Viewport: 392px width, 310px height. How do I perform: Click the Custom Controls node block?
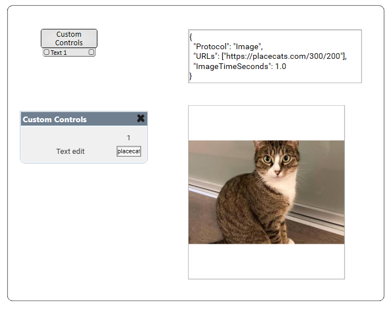[69, 38]
